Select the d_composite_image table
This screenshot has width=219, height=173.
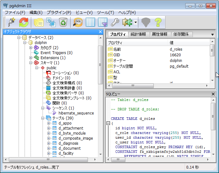click(76, 138)
